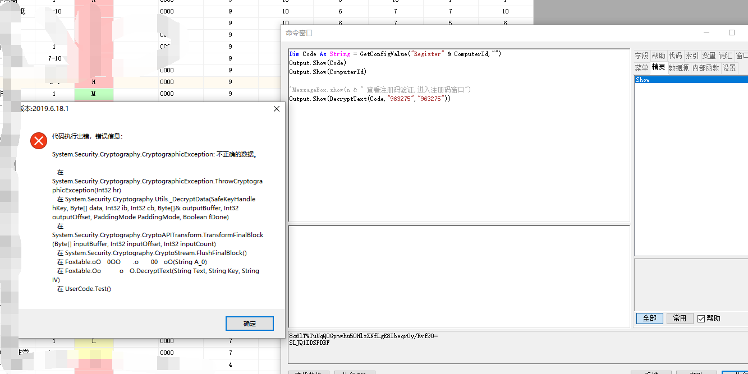The image size is (748, 374).
Task: Open the 变量 tab
Action: pyautogui.click(x=709, y=56)
